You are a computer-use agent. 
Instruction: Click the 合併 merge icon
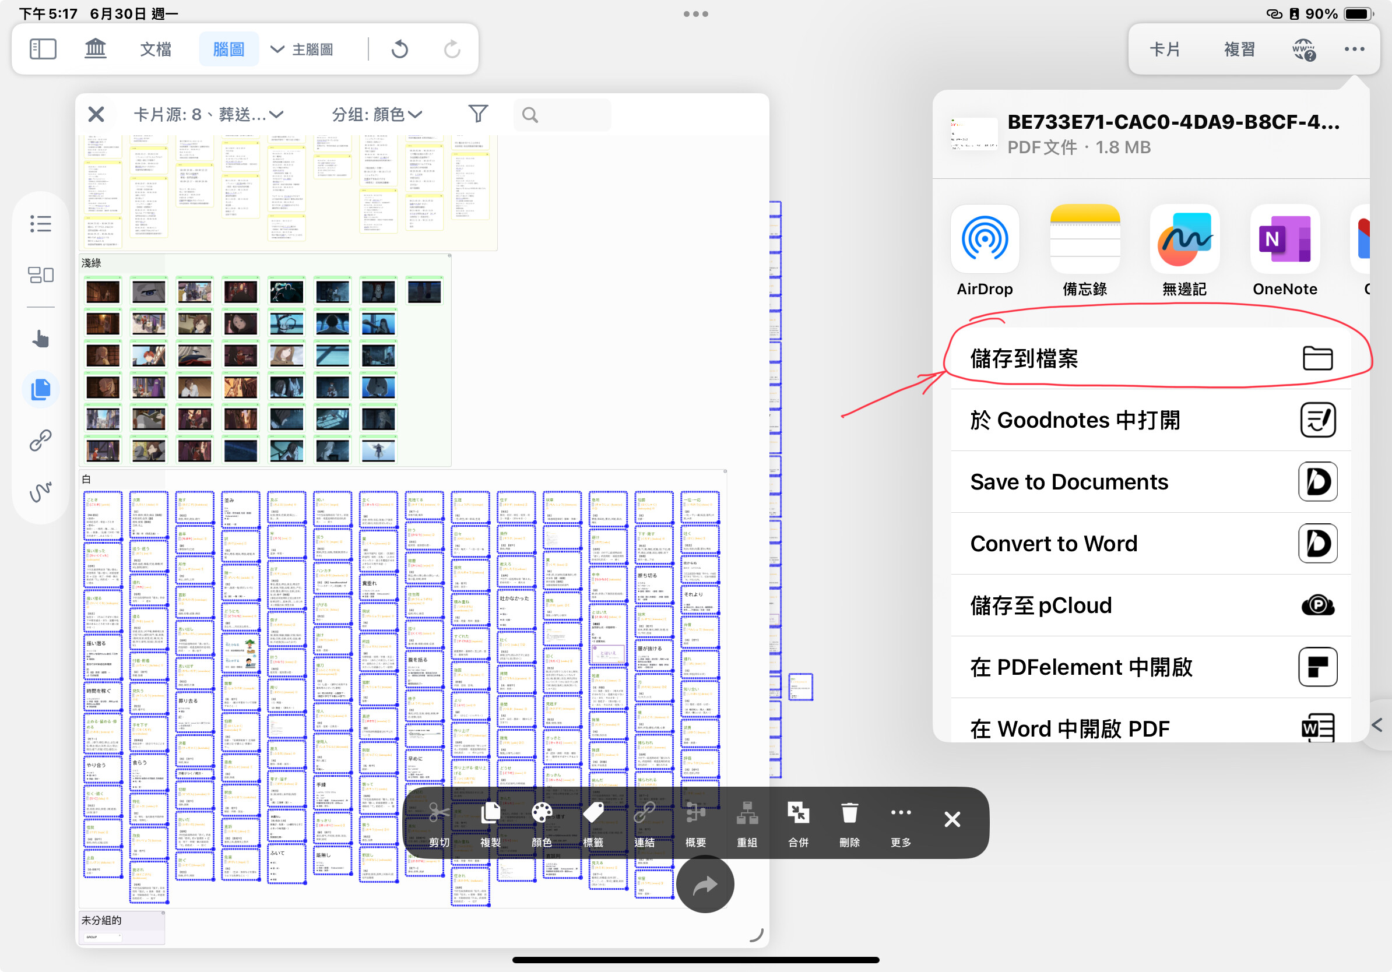click(x=798, y=823)
